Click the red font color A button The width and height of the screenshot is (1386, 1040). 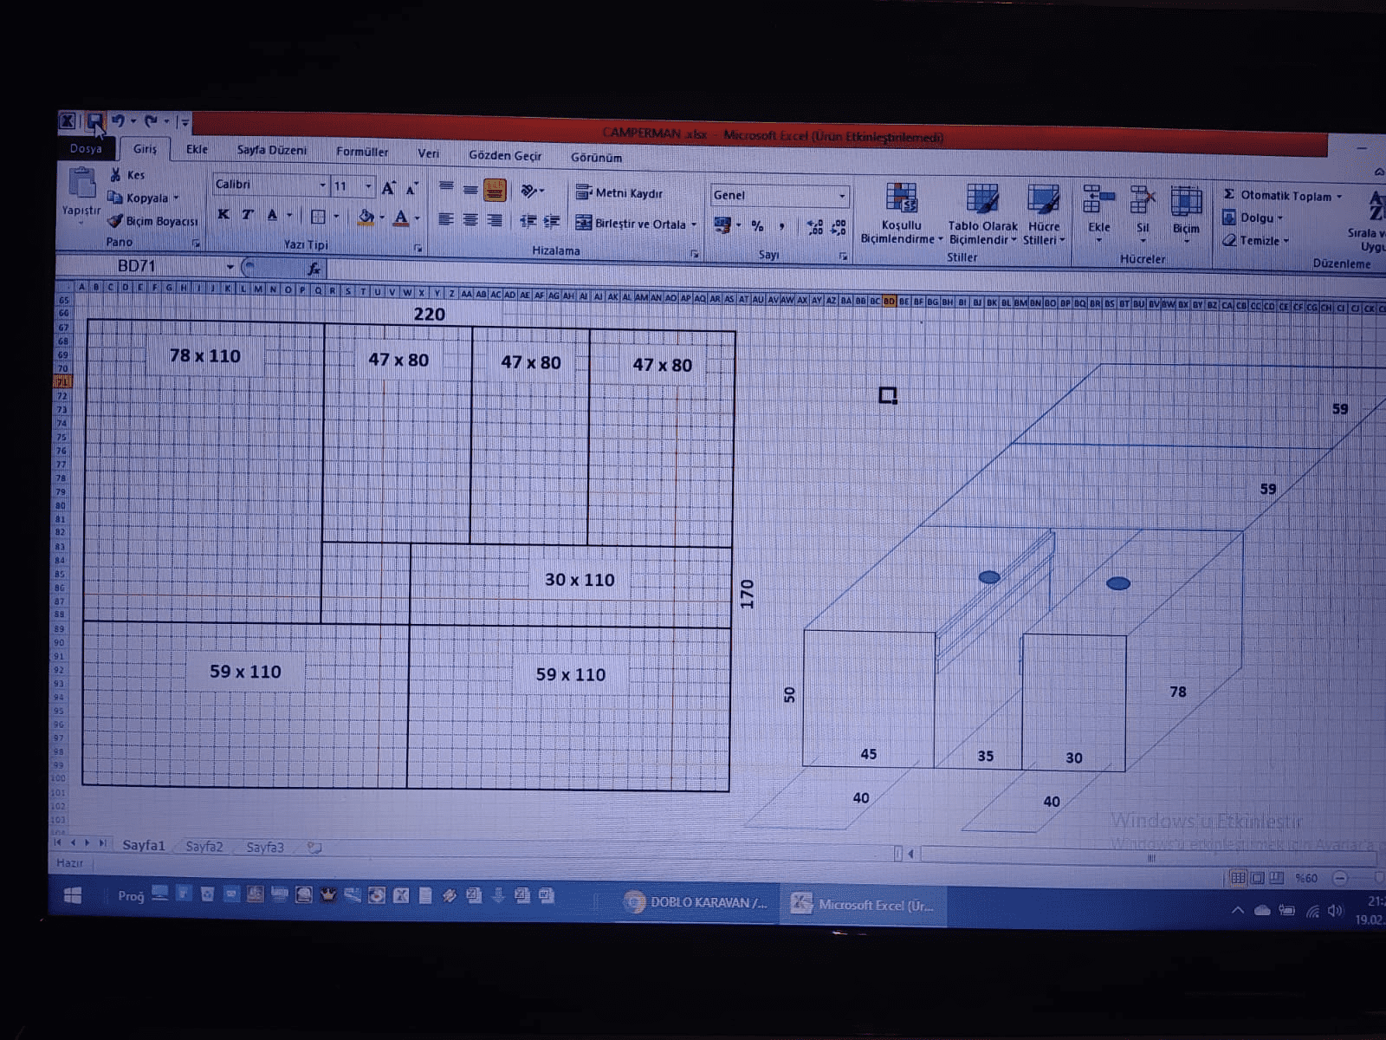point(400,218)
